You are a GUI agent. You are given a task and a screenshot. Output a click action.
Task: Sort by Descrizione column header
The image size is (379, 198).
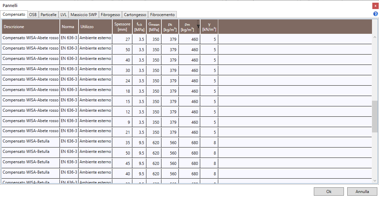click(x=31, y=27)
